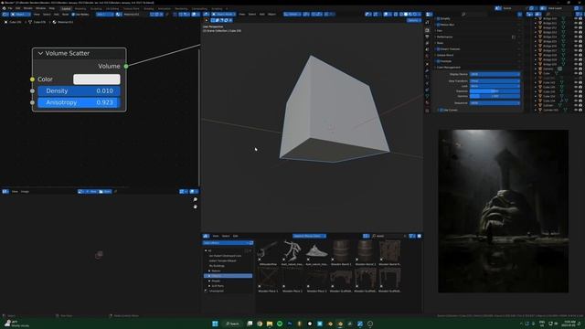Open the 3D viewport editor type menu
Screen dimensions: 585x329
[206, 15]
